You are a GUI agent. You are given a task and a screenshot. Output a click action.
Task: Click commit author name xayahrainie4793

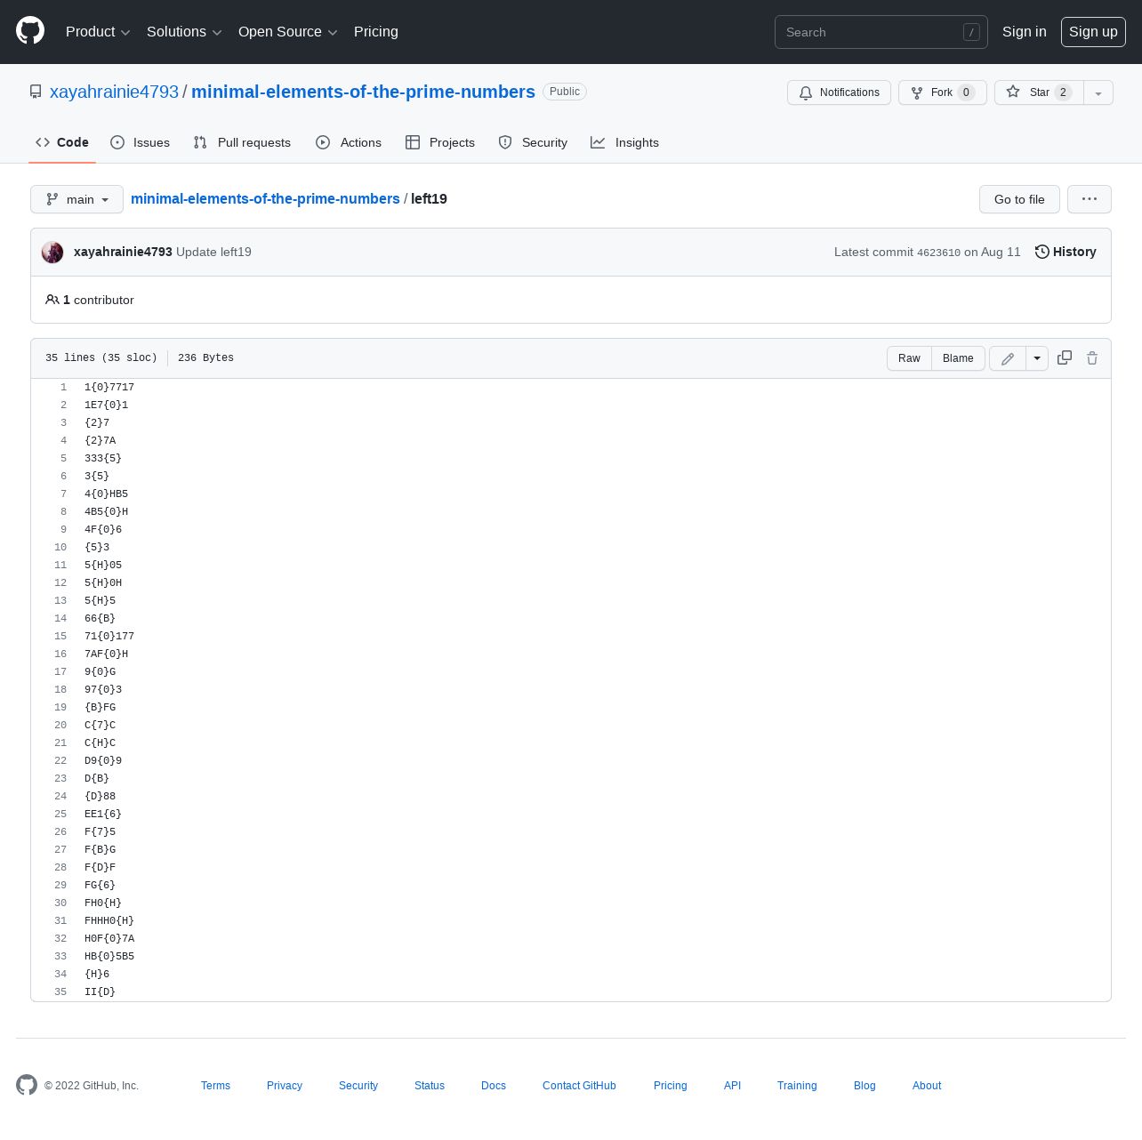point(123,252)
